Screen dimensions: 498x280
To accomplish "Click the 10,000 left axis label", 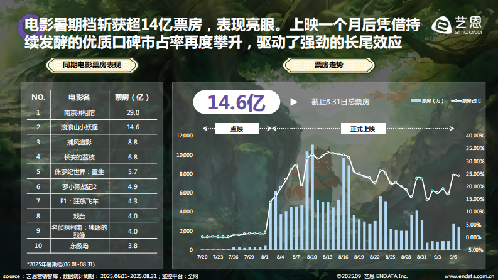I will [x=185, y=155].
